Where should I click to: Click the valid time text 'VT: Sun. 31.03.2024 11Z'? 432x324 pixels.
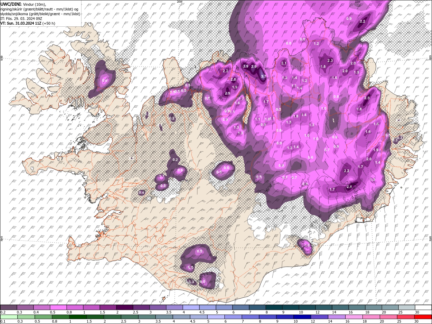(x=21, y=23)
